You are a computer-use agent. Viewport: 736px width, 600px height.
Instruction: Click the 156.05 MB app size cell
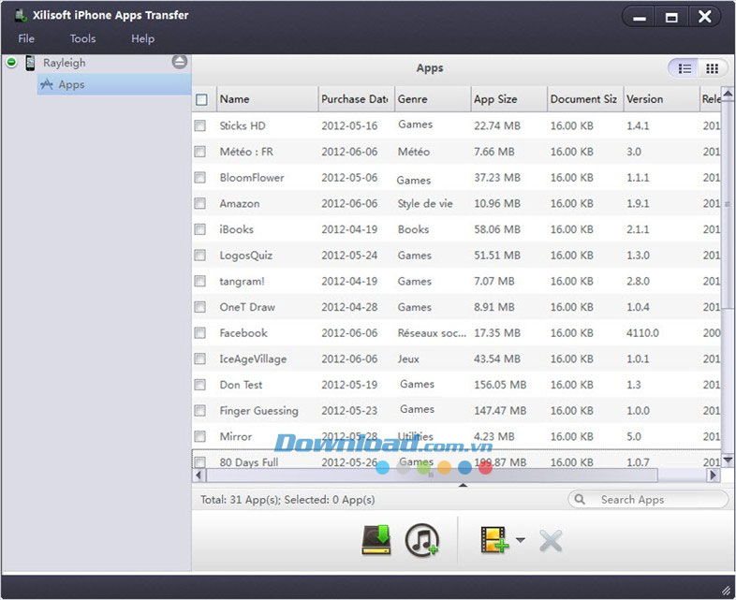click(x=500, y=385)
